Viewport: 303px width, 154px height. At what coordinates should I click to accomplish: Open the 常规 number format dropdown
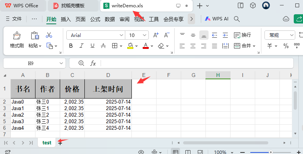pos(279,35)
